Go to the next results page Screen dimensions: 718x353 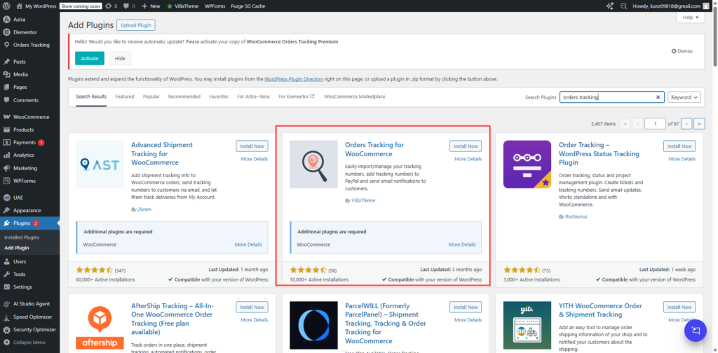click(x=686, y=124)
